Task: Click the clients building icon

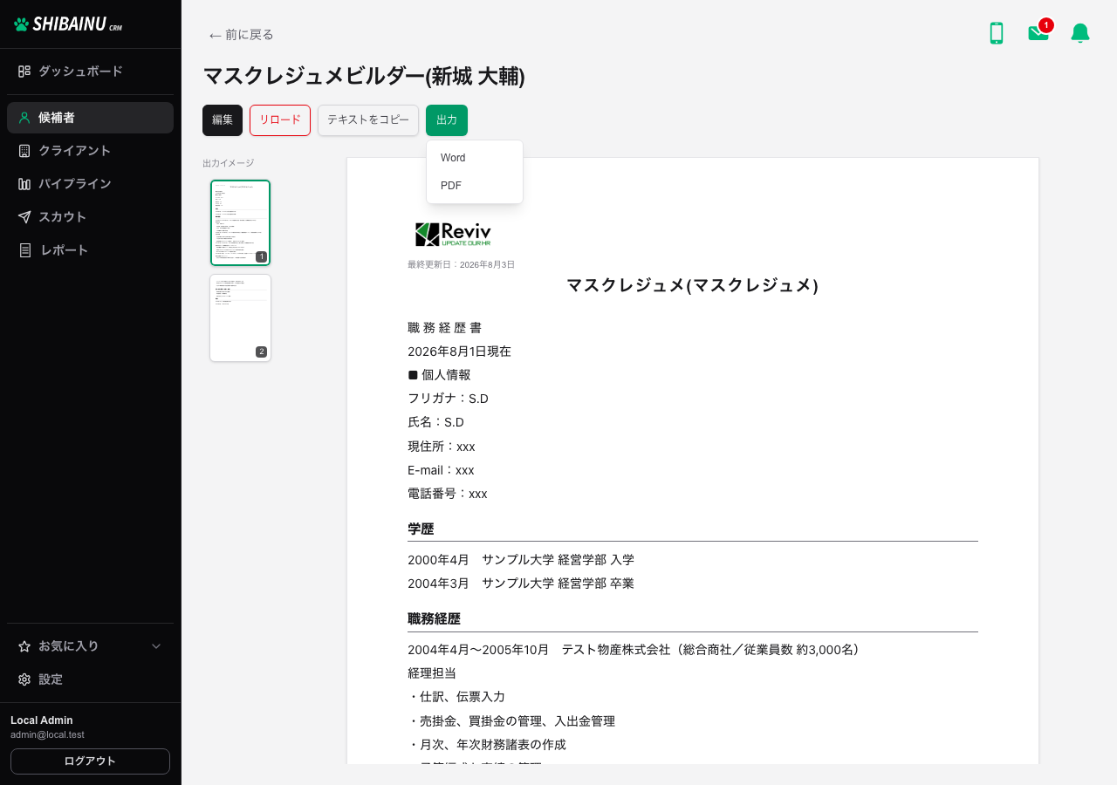Action: point(24,151)
